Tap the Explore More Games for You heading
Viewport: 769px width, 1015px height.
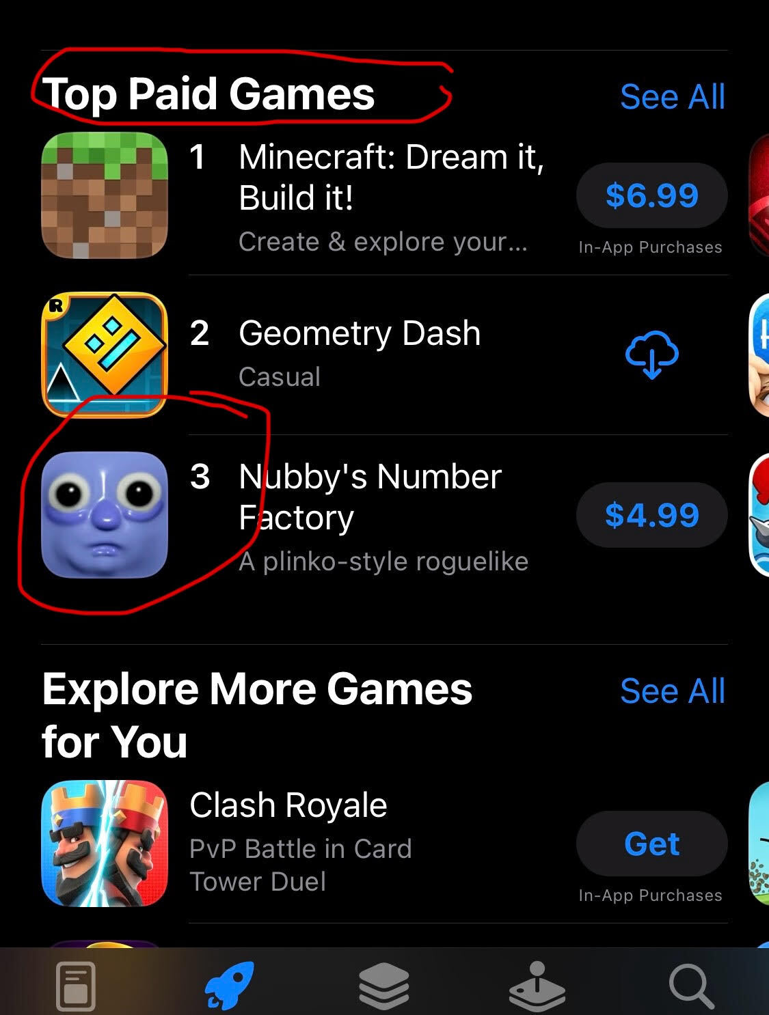click(257, 715)
